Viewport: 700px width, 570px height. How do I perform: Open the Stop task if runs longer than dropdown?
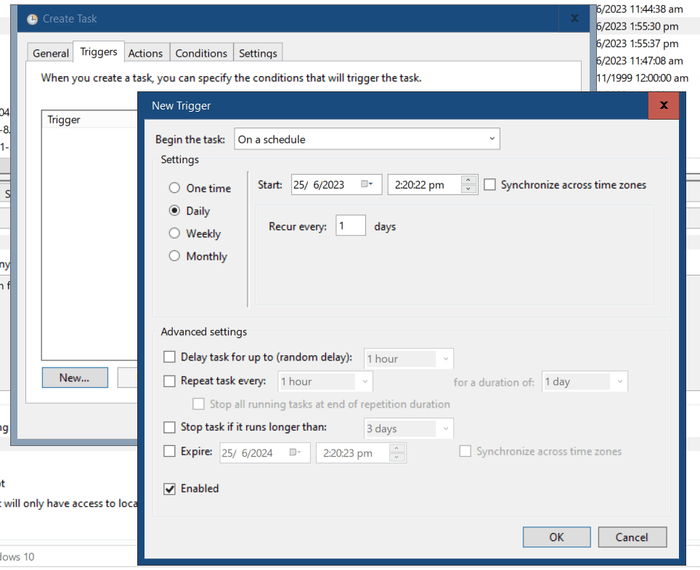[x=446, y=429]
